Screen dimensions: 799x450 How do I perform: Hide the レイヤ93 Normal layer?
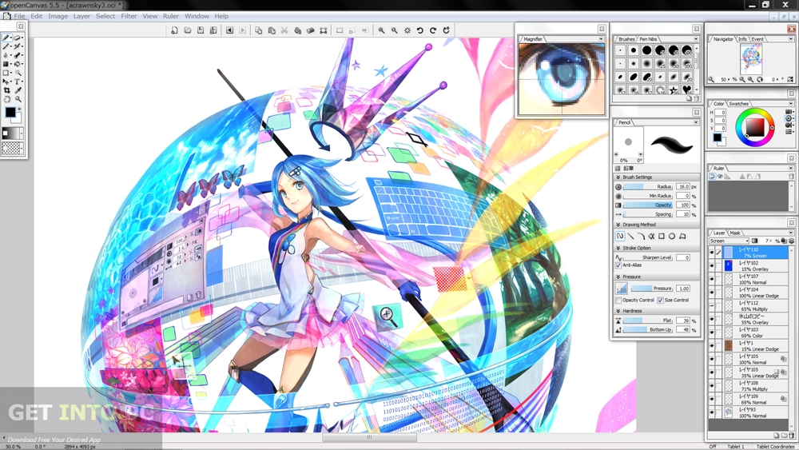click(x=712, y=412)
